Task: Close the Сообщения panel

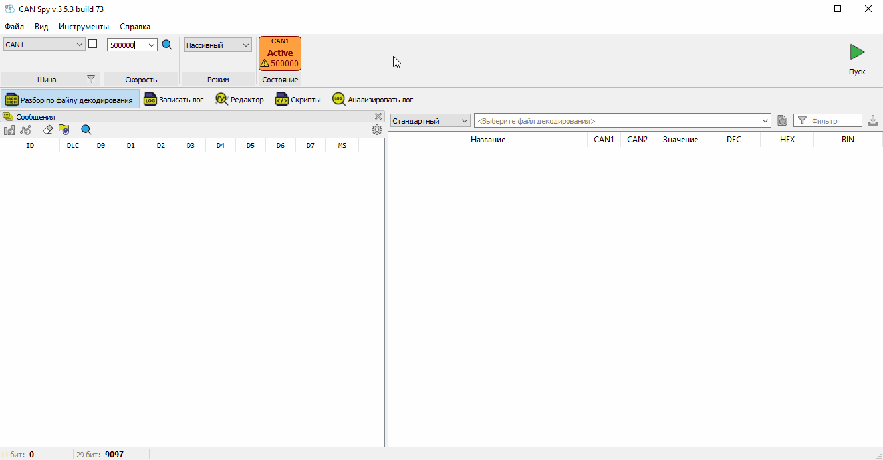Action: (378, 116)
